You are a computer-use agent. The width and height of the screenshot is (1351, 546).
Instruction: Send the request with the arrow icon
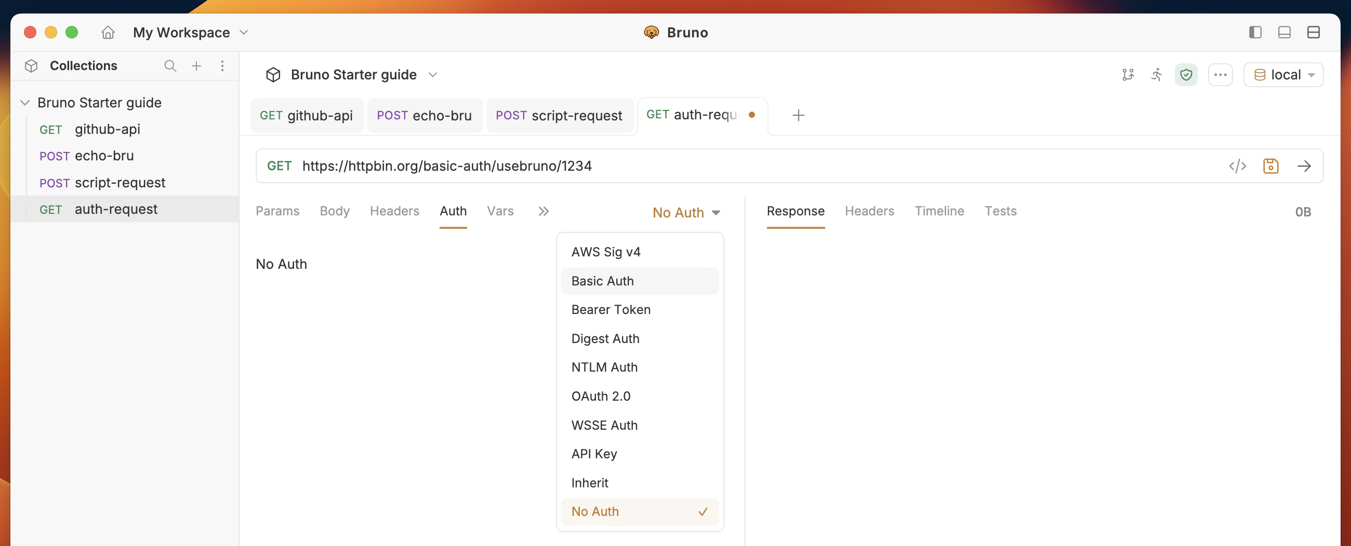pyautogui.click(x=1305, y=166)
